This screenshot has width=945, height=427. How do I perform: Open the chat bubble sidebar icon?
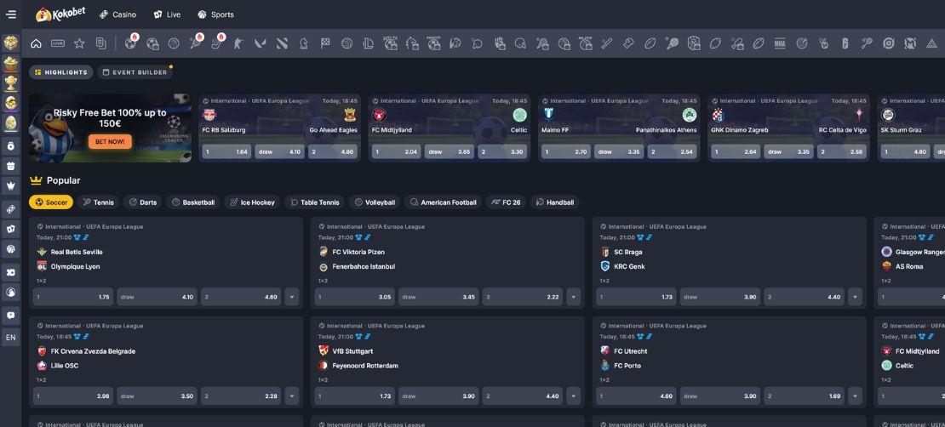[x=11, y=315]
